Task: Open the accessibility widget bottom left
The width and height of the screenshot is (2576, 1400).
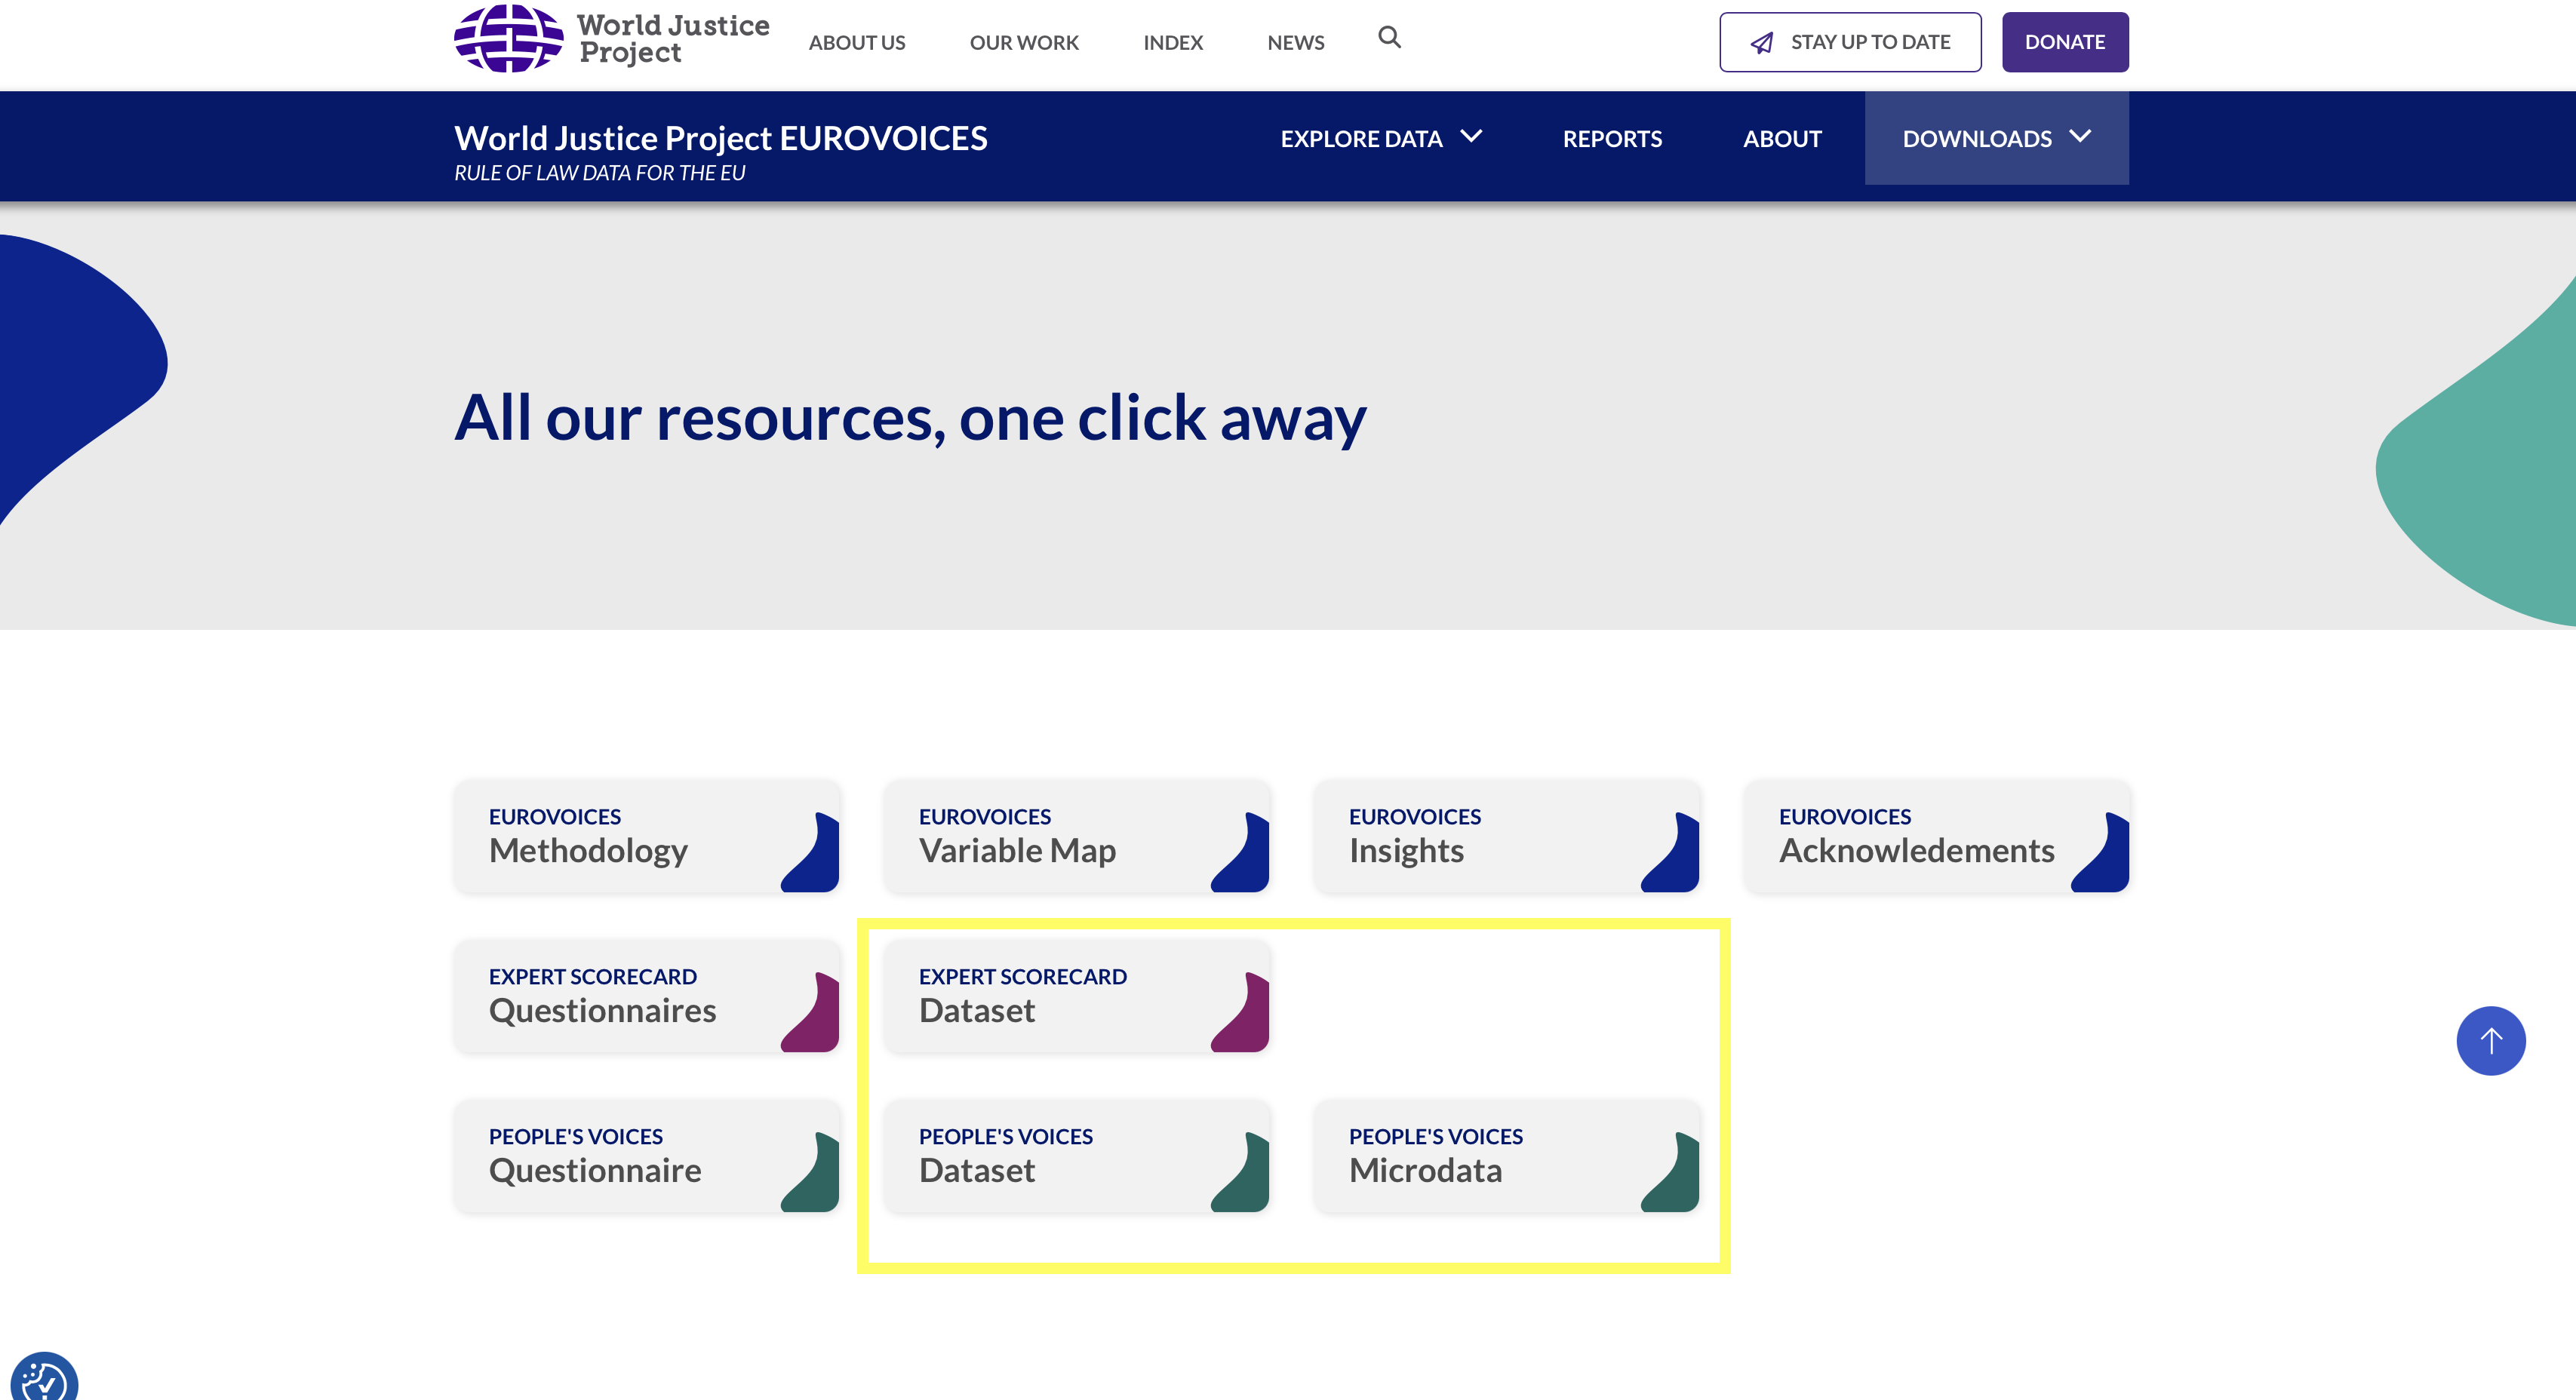Action: coord(42,1378)
